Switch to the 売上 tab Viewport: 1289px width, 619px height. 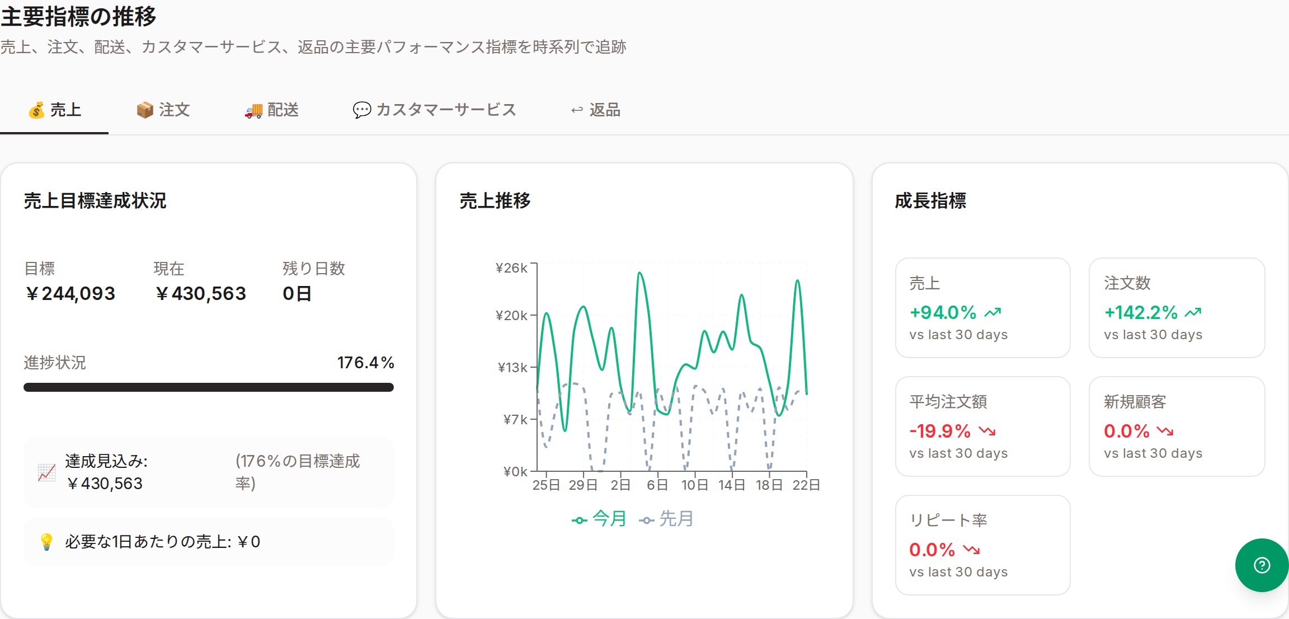[54, 110]
